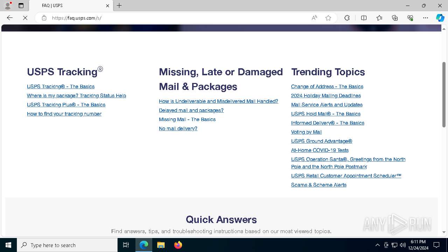Image resolution: width=448 pixels, height=252 pixels.
Task: View site information lock icon
Action: coord(44,18)
